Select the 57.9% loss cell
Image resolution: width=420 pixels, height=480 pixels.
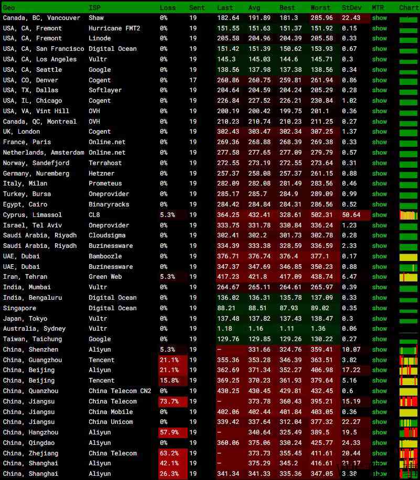click(x=173, y=432)
